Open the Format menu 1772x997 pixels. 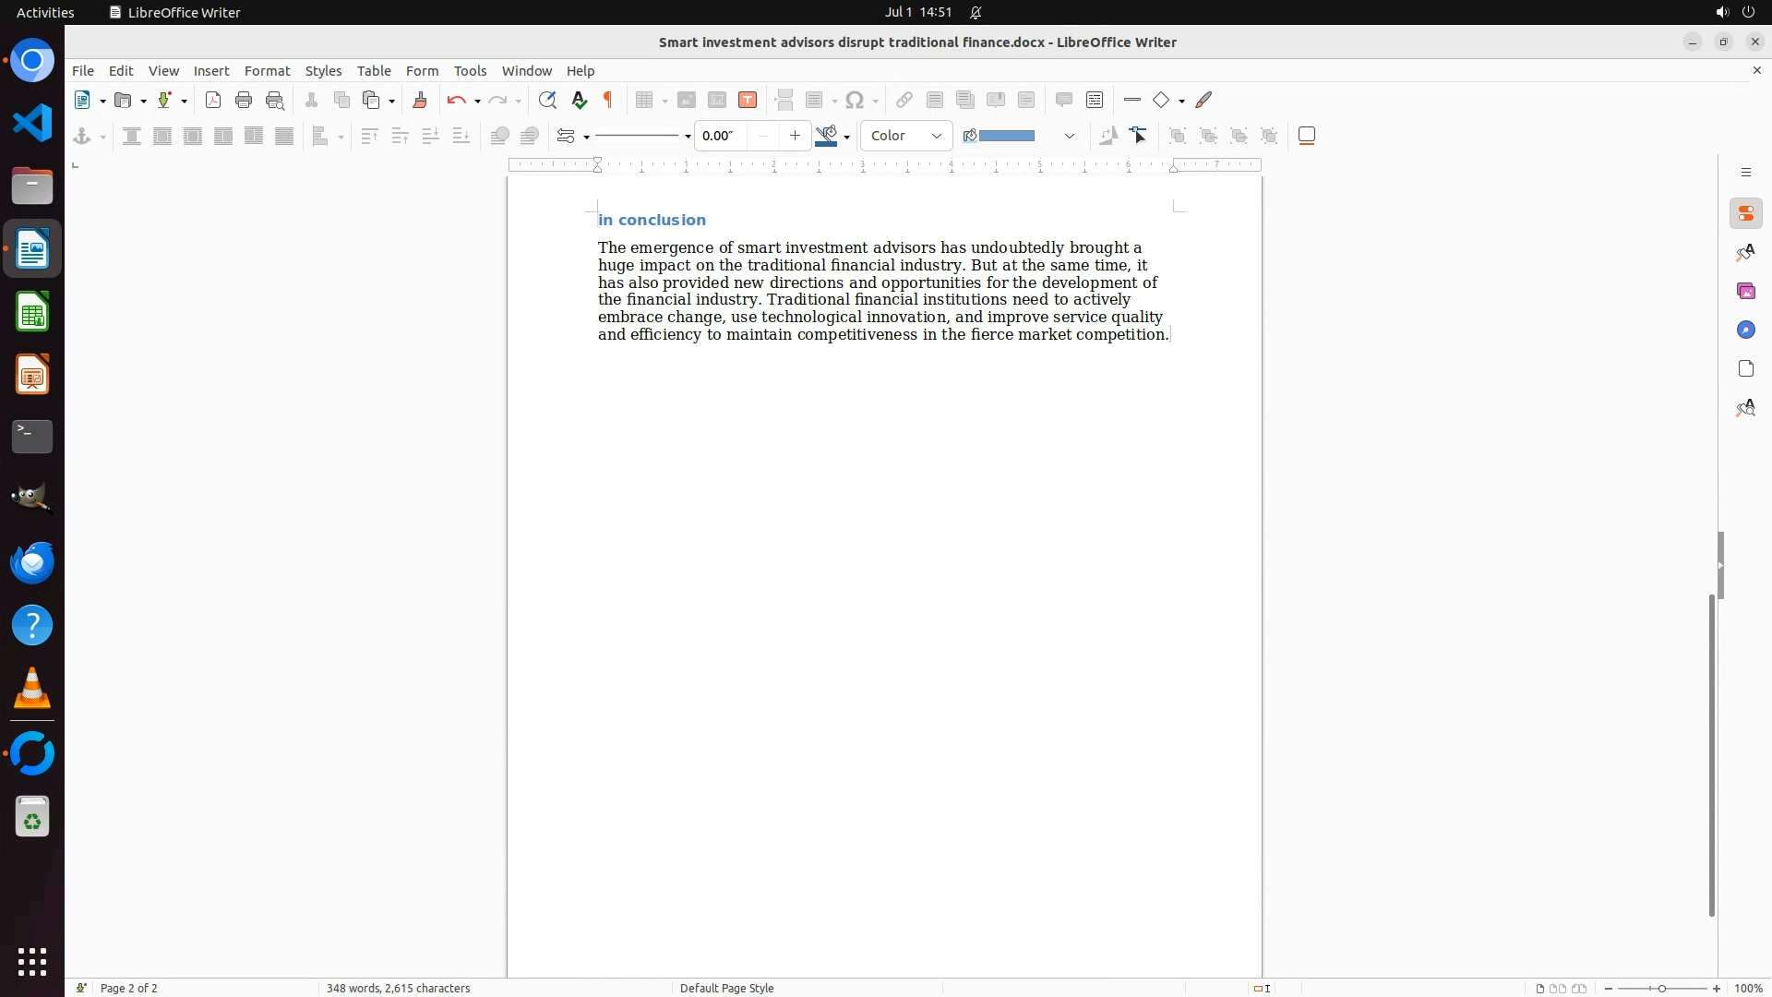click(267, 71)
